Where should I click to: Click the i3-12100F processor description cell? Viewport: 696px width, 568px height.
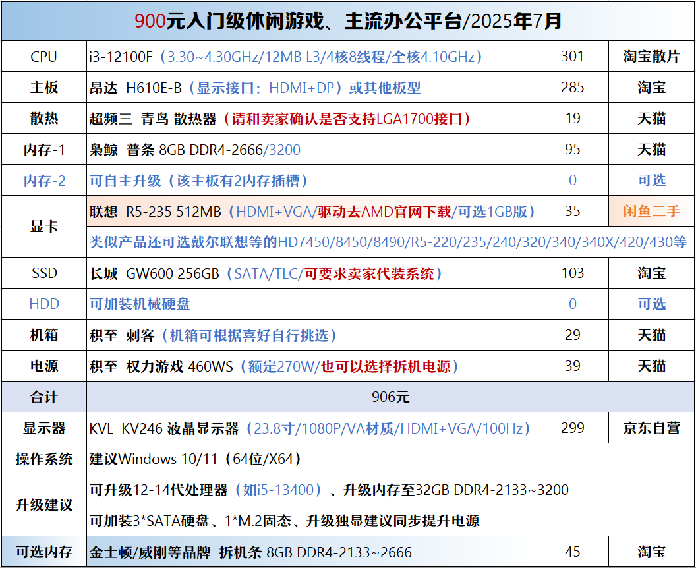(x=312, y=57)
